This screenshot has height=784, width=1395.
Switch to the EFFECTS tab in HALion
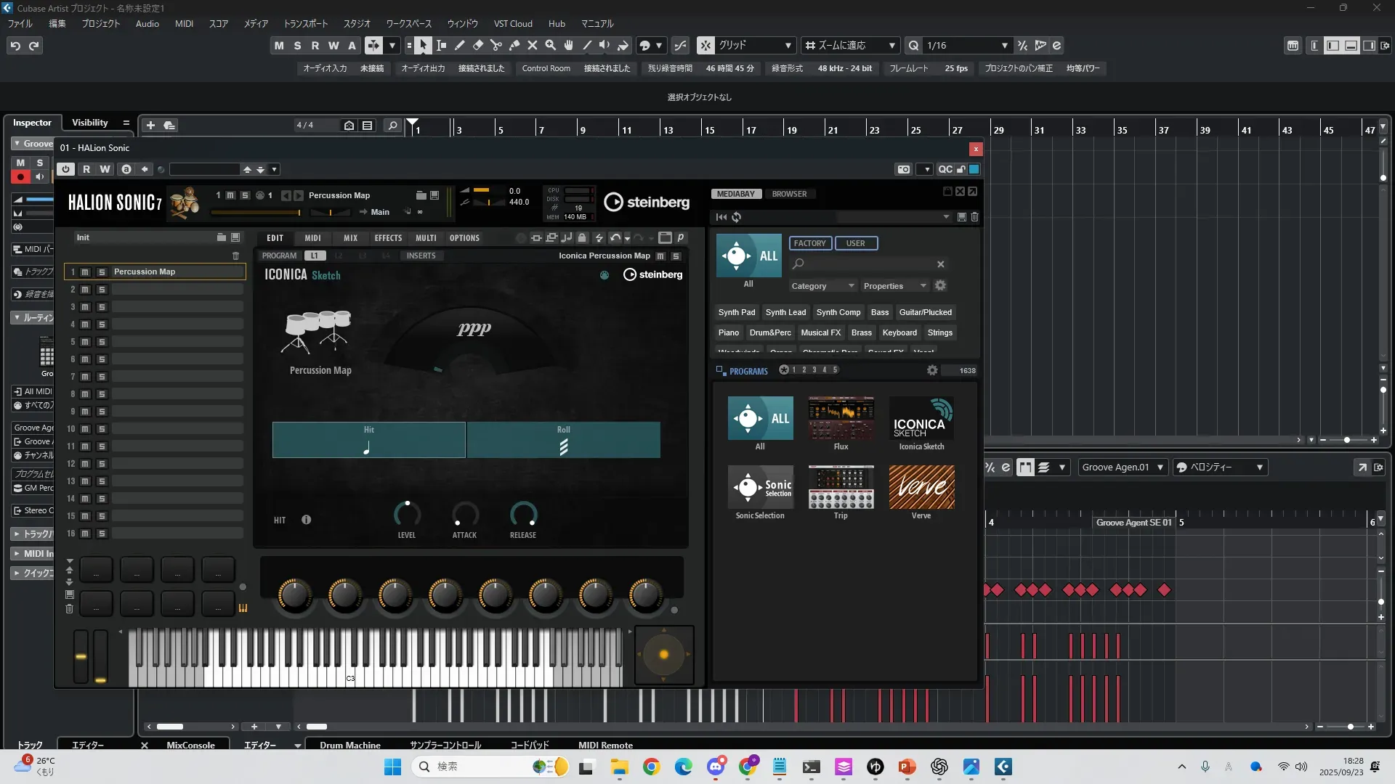pos(388,238)
